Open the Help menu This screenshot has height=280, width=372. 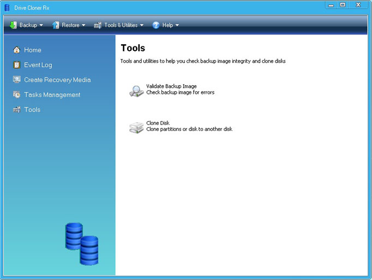pos(166,25)
